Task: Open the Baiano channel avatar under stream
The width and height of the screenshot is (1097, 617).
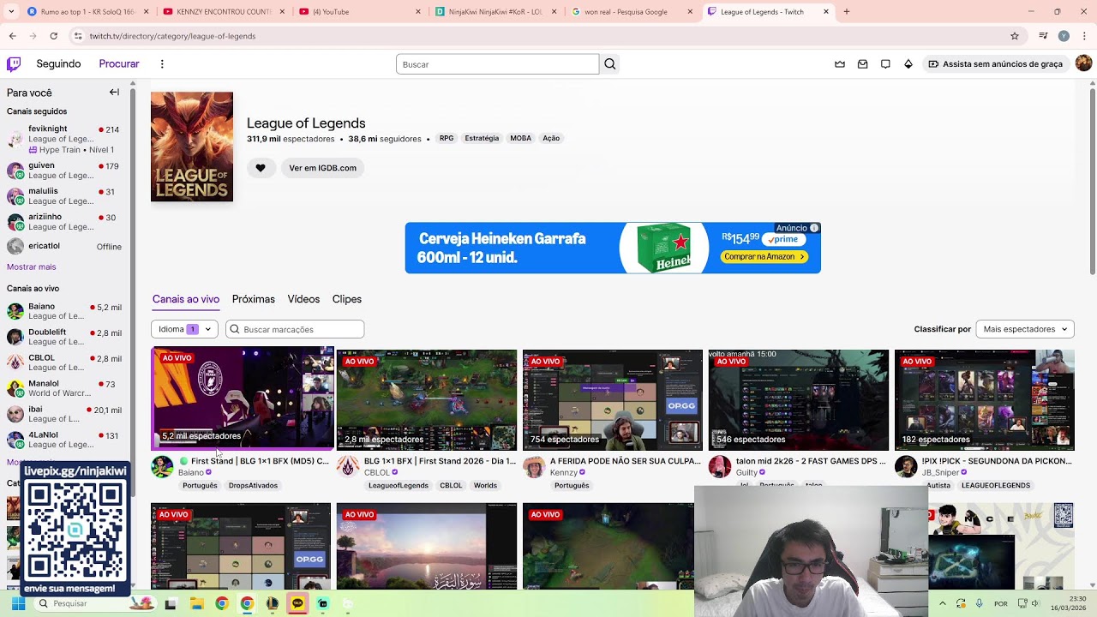Action: (x=162, y=466)
